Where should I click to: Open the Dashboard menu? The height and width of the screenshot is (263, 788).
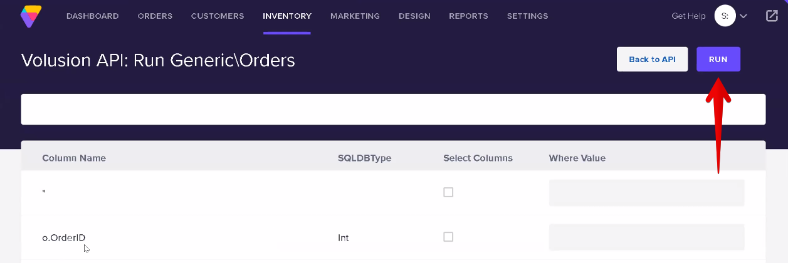pyautogui.click(x=93, y=16)
